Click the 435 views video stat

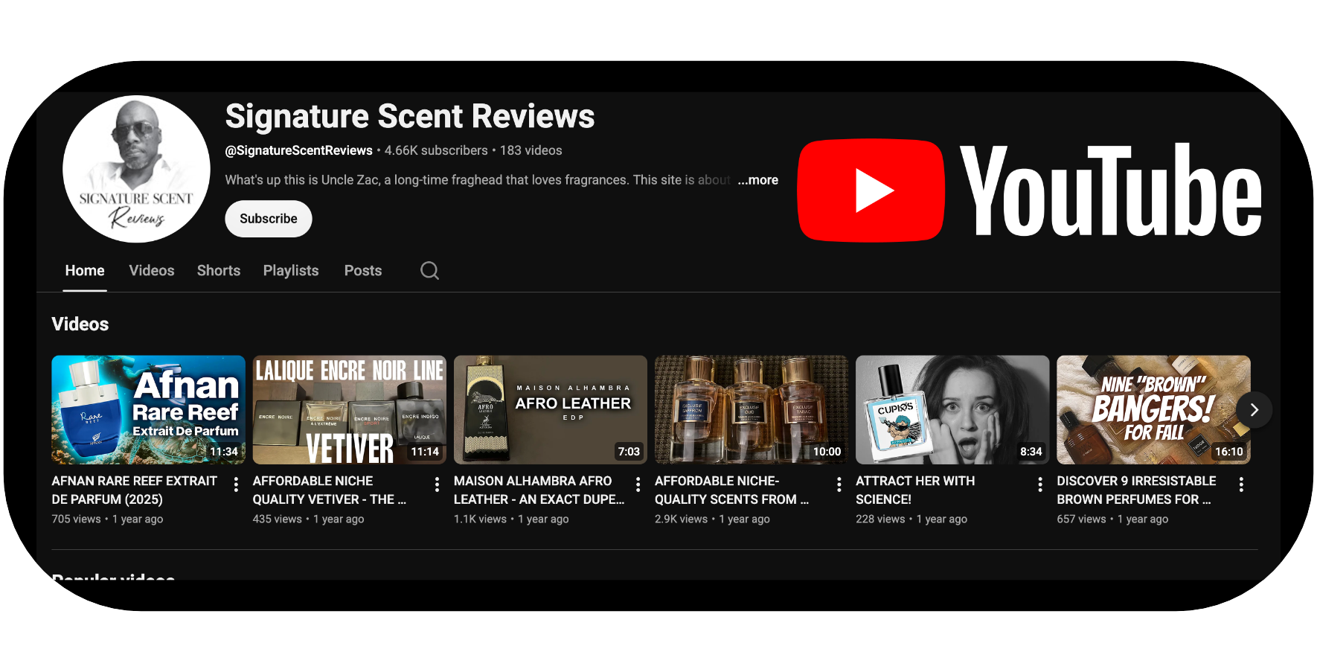(x=278, y=519)
